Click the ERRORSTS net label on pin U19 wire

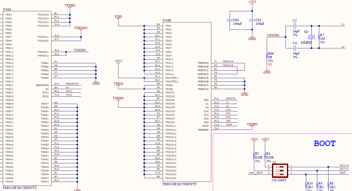click(x=72, y=84)
